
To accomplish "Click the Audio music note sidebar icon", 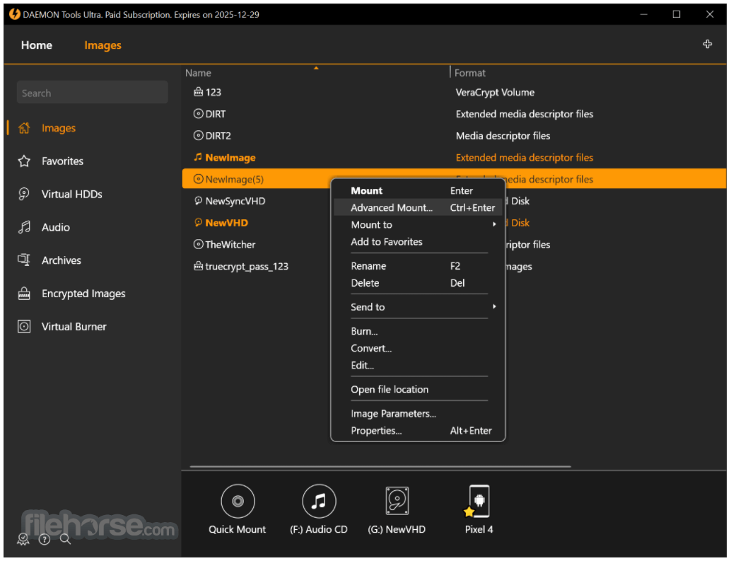I will coord(24,228).
